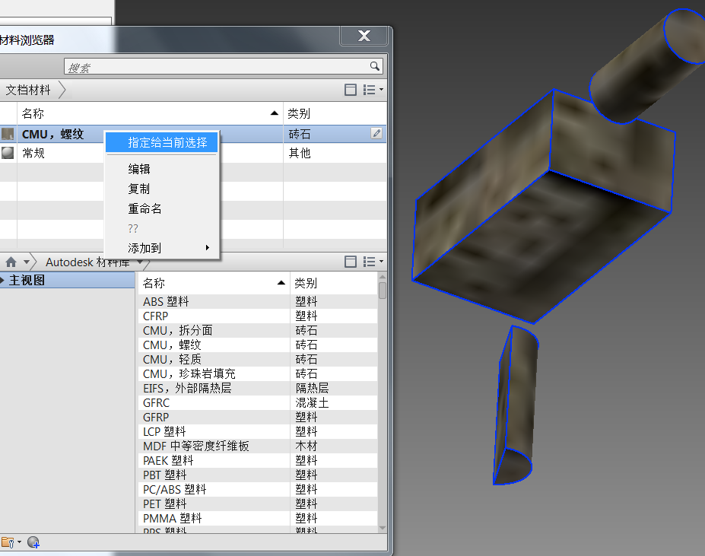Click the search magnifier icon in the search box
Image resolution: width=705 pixels, height=556 pixels.
click(374, 67)
